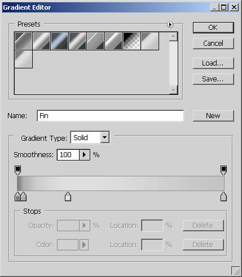
Task: Click the New gradient button
Action: pyautogui.click(x=213, y=116)
